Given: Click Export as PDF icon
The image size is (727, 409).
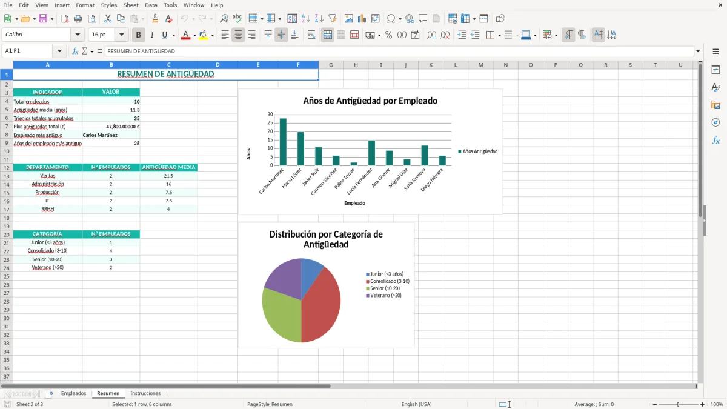Looking at the screenshot, I should [64, 19].
